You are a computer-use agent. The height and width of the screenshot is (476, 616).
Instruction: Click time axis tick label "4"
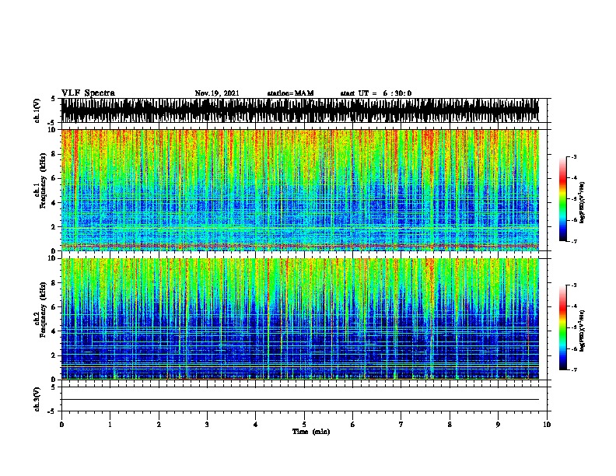pyautogui.click(x=256, y=425)
